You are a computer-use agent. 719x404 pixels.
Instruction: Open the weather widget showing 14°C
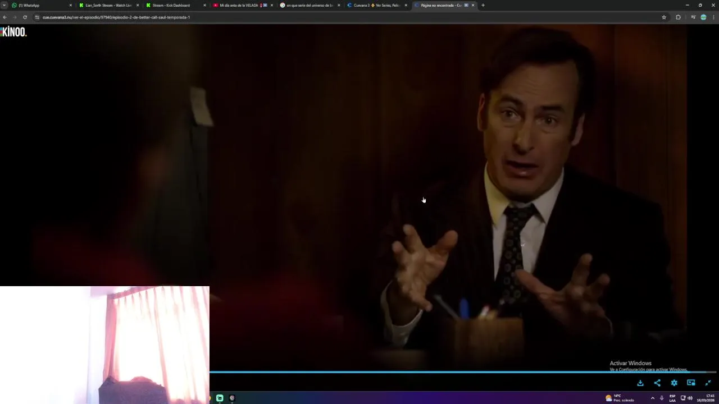point(620,398)
